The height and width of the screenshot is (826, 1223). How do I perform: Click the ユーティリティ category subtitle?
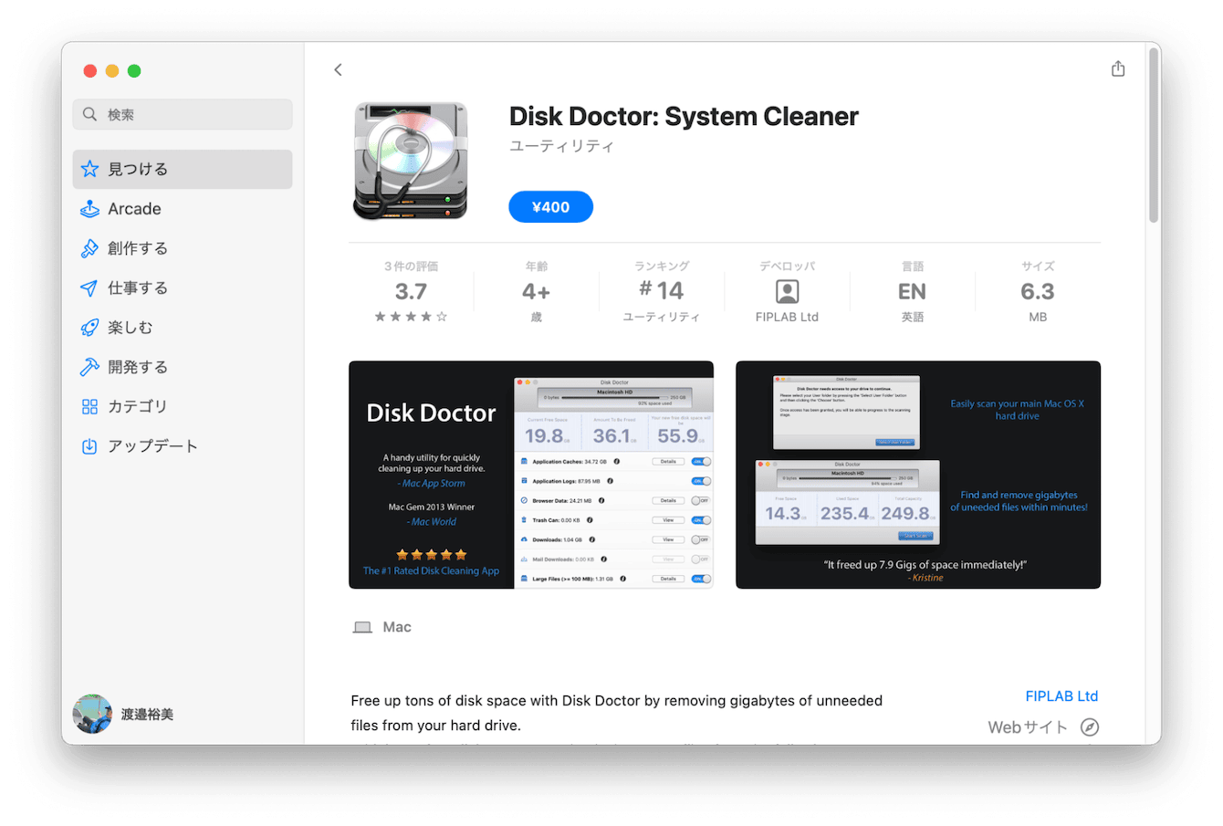[x=561, y=146]
